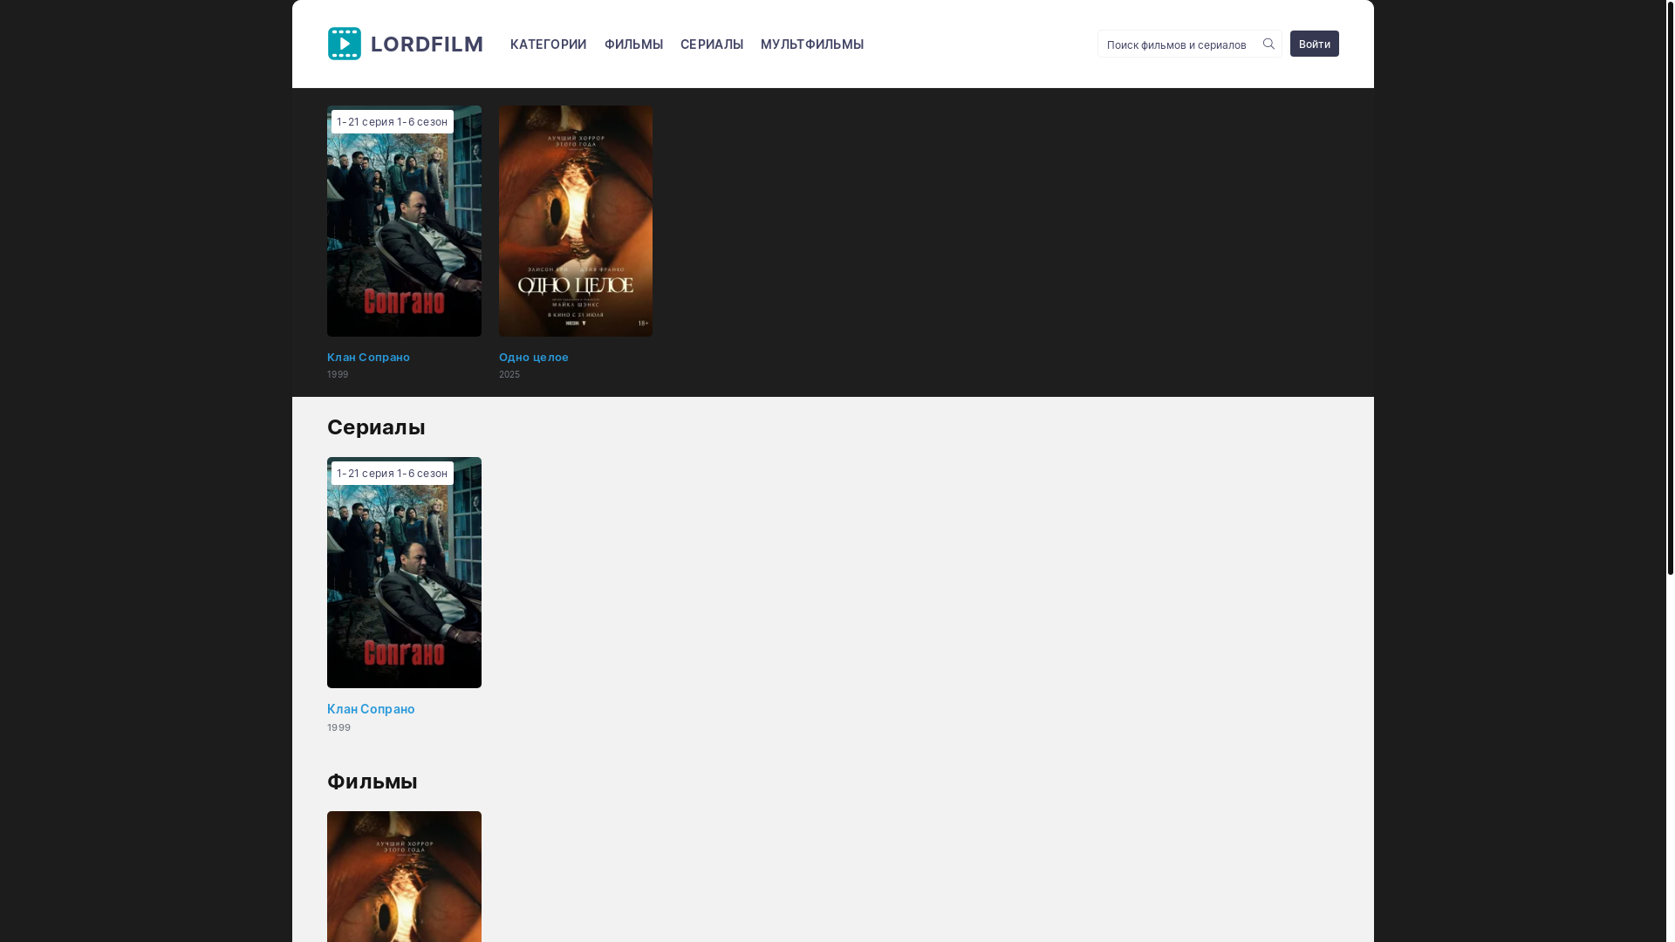Click the 1999 year under top Клан Сопрано

[x=338, y=375]
